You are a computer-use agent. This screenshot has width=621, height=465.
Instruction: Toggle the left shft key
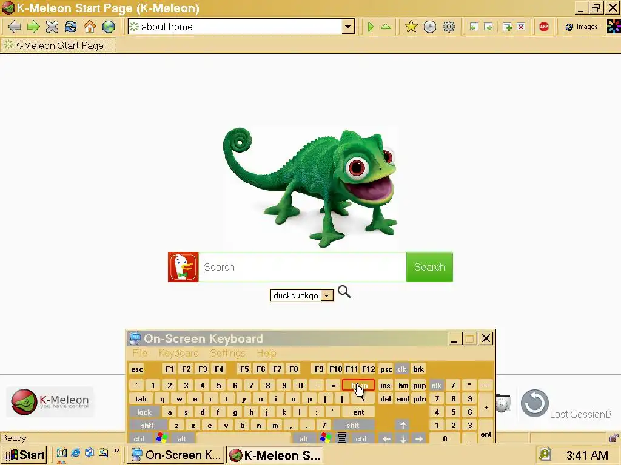point(147,426)
